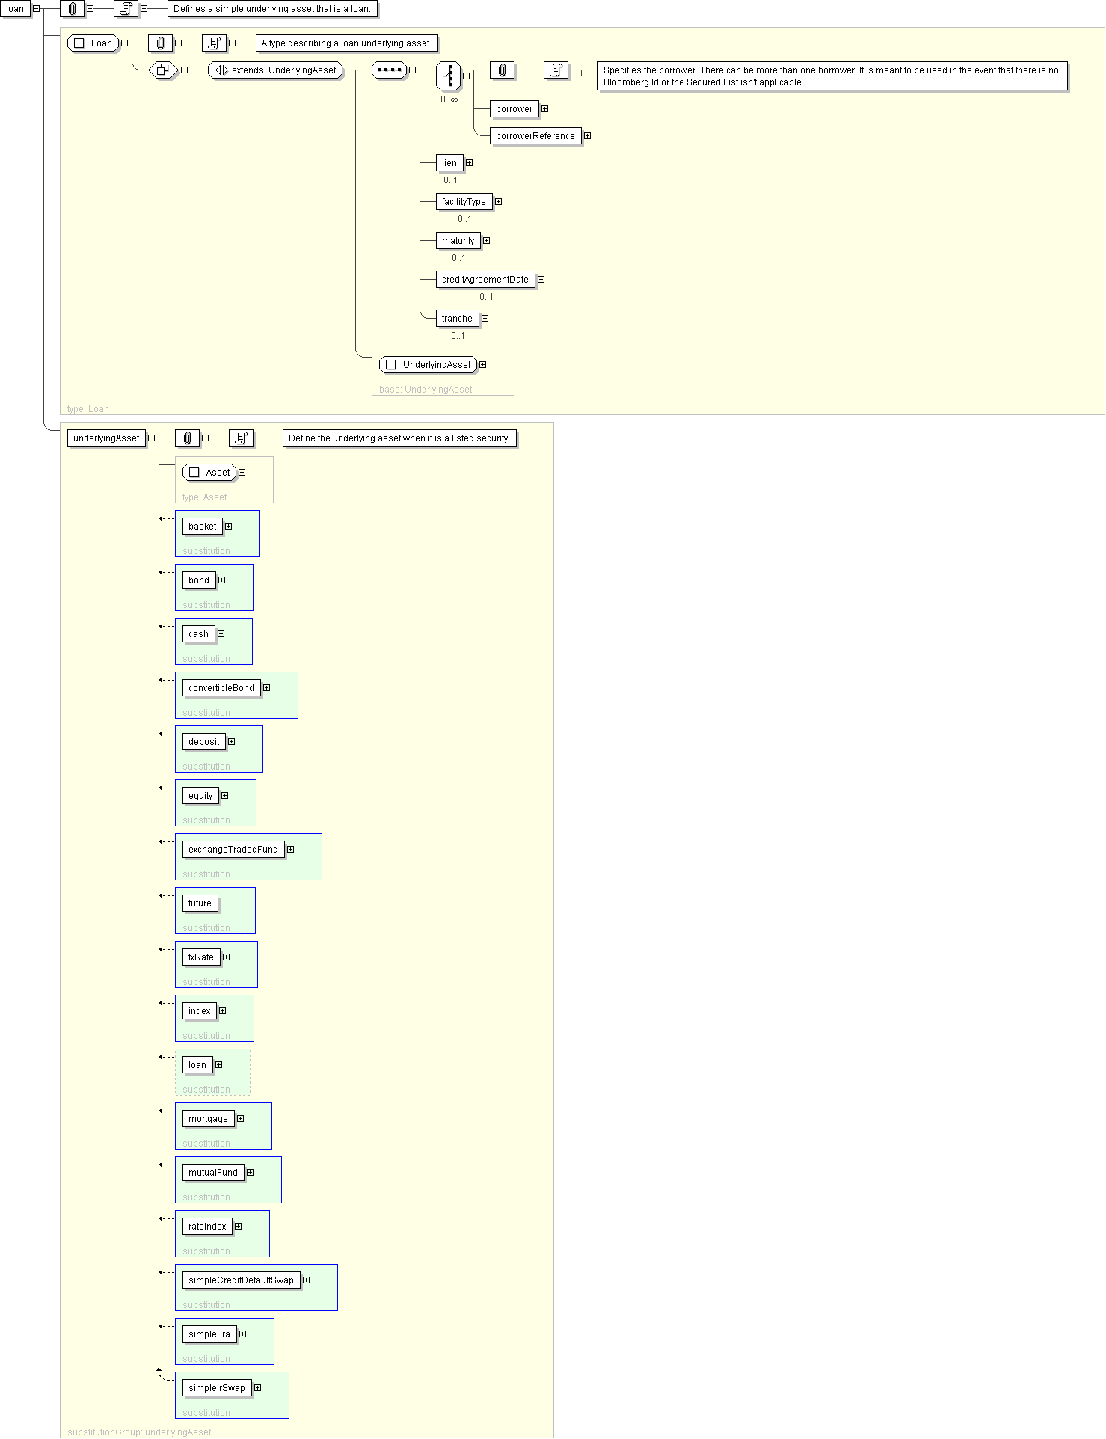1106x1439 pixels.
Task: Click the documentation icon next to Loan type
Action: [x=214, y=43]
